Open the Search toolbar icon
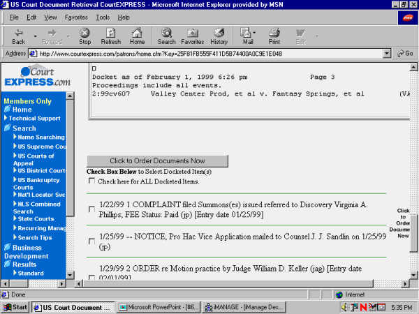 coord(166,36)
